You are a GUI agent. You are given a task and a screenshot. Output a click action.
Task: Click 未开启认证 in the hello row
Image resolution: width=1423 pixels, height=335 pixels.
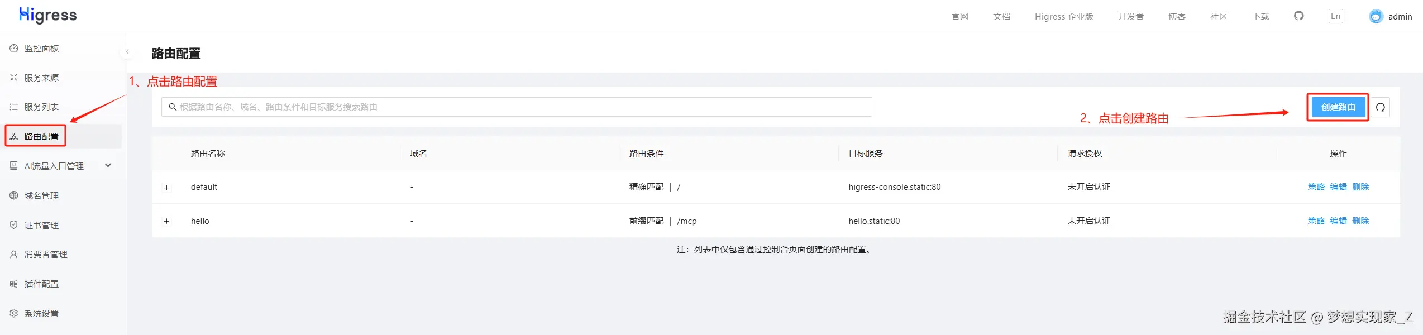pyautogui.click(x=1089, y=221)
